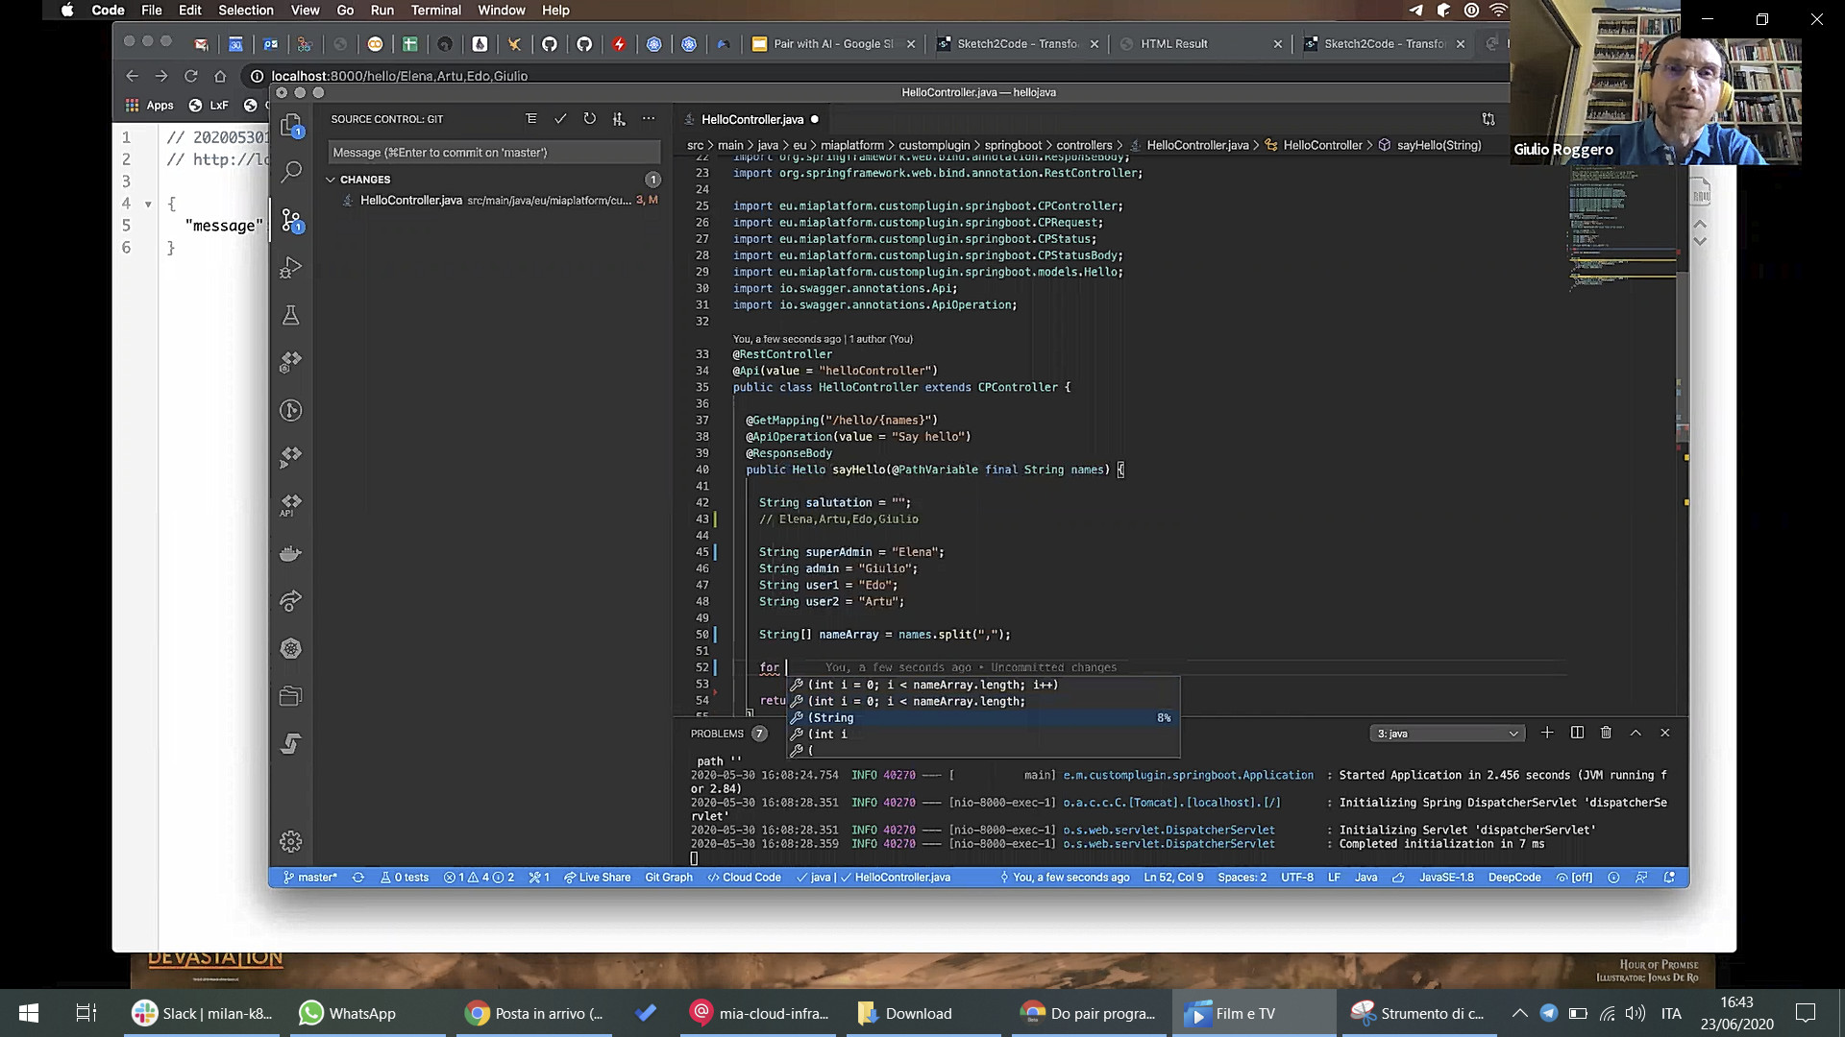The width and height of the screenshot is (1845, 1037).
Task: Click the commit checkmark in Source Control
Action: 560,119
